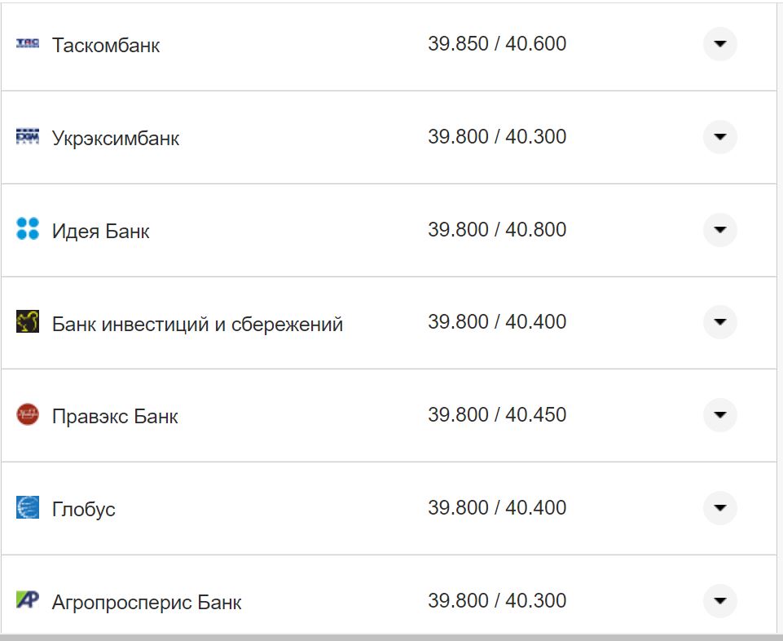Click the Идея Банк name text
The height and width of the screenshot is (641, 783).
tap(101, 229)
